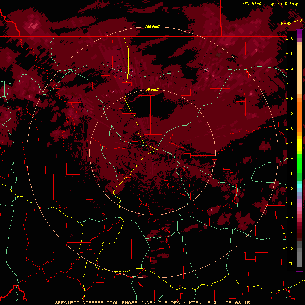Click the 5.8 value on the color scale
Screen dimensions: 305x305
(290, 114)
